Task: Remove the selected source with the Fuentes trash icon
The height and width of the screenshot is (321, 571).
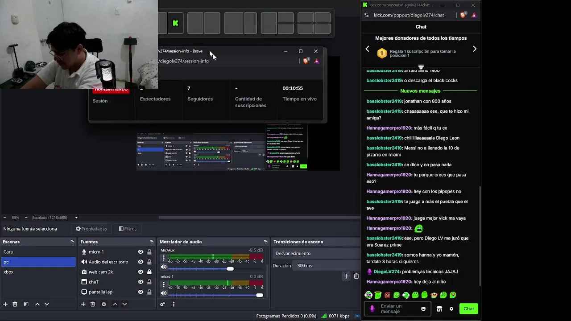Action: [x=93, y=304]
